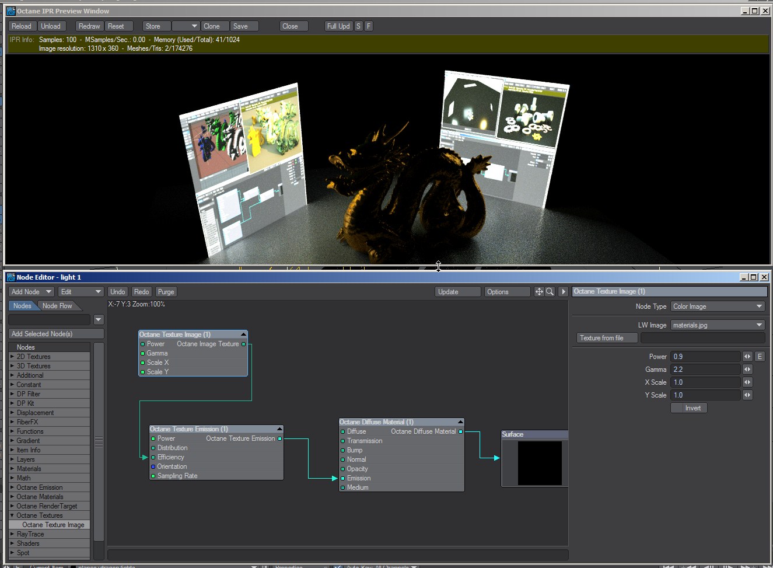Switch to the Nodes tab
The width and height of the screenshot is (773, 568).
(x=22, y=306)
